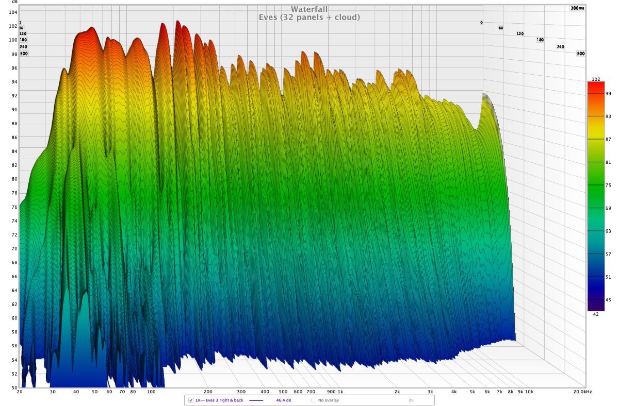Select the 'LR— Eves 3 right & back' trace label
Viewport: 619px width, 406px height.
217,400
